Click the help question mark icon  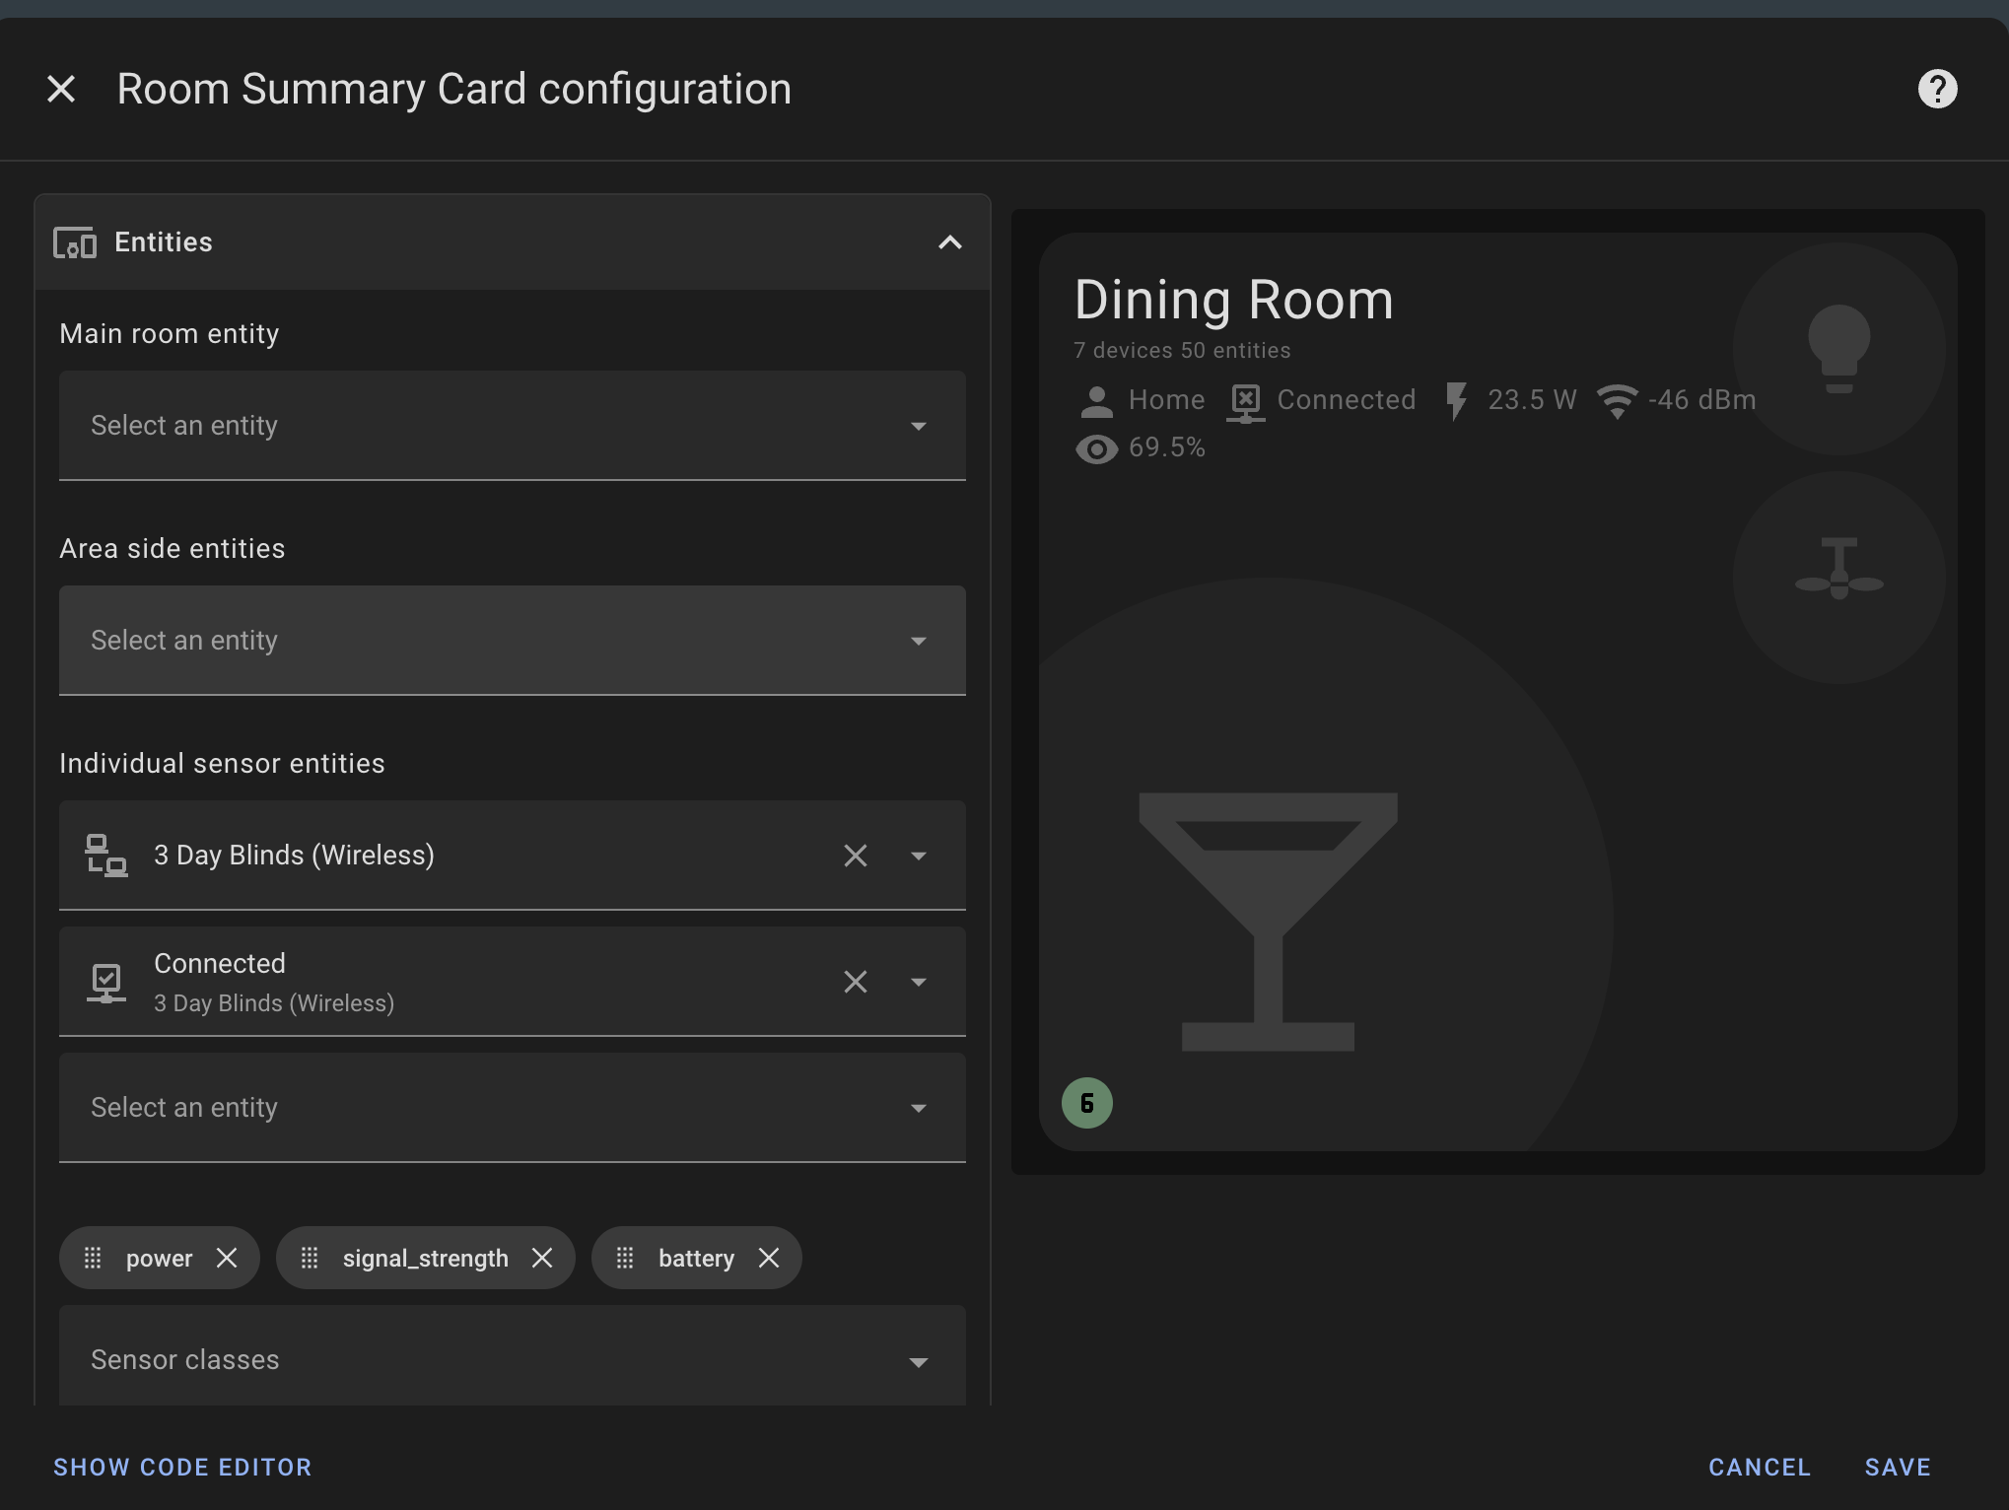pyautogui.click(x=1938, y=89)
